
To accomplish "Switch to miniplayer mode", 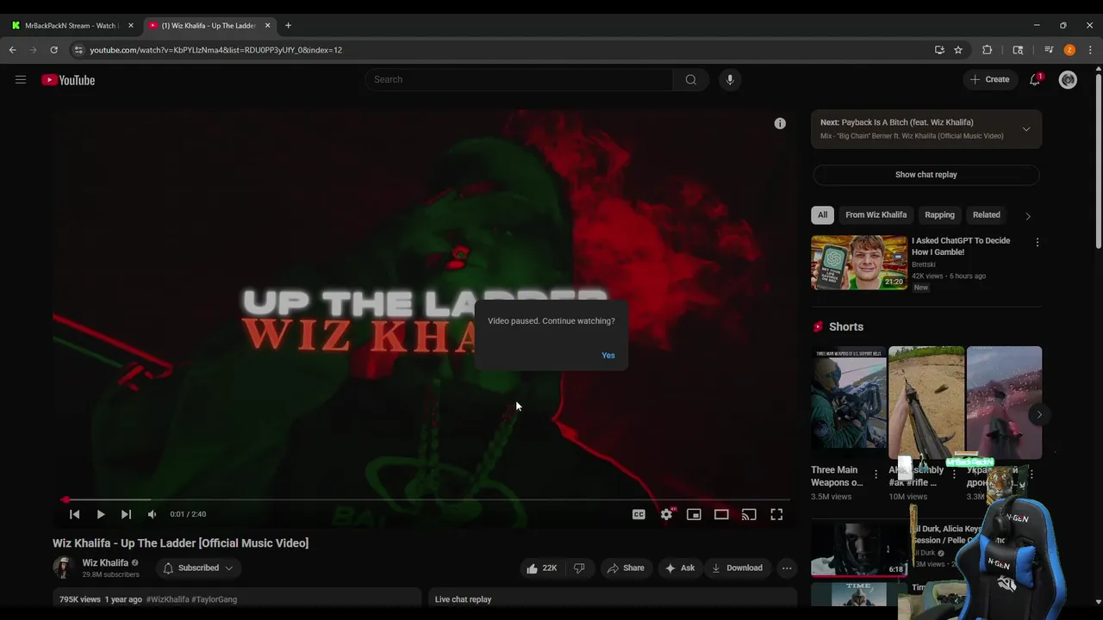I will click(694, 514).
